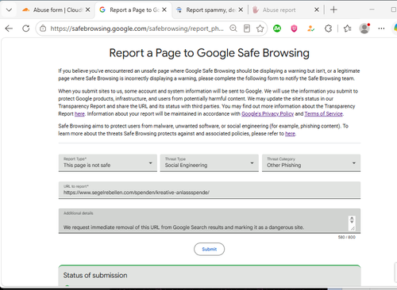397x290 pixels.
Task: Open the uBlock shield extension
Action: click(294, 29)
